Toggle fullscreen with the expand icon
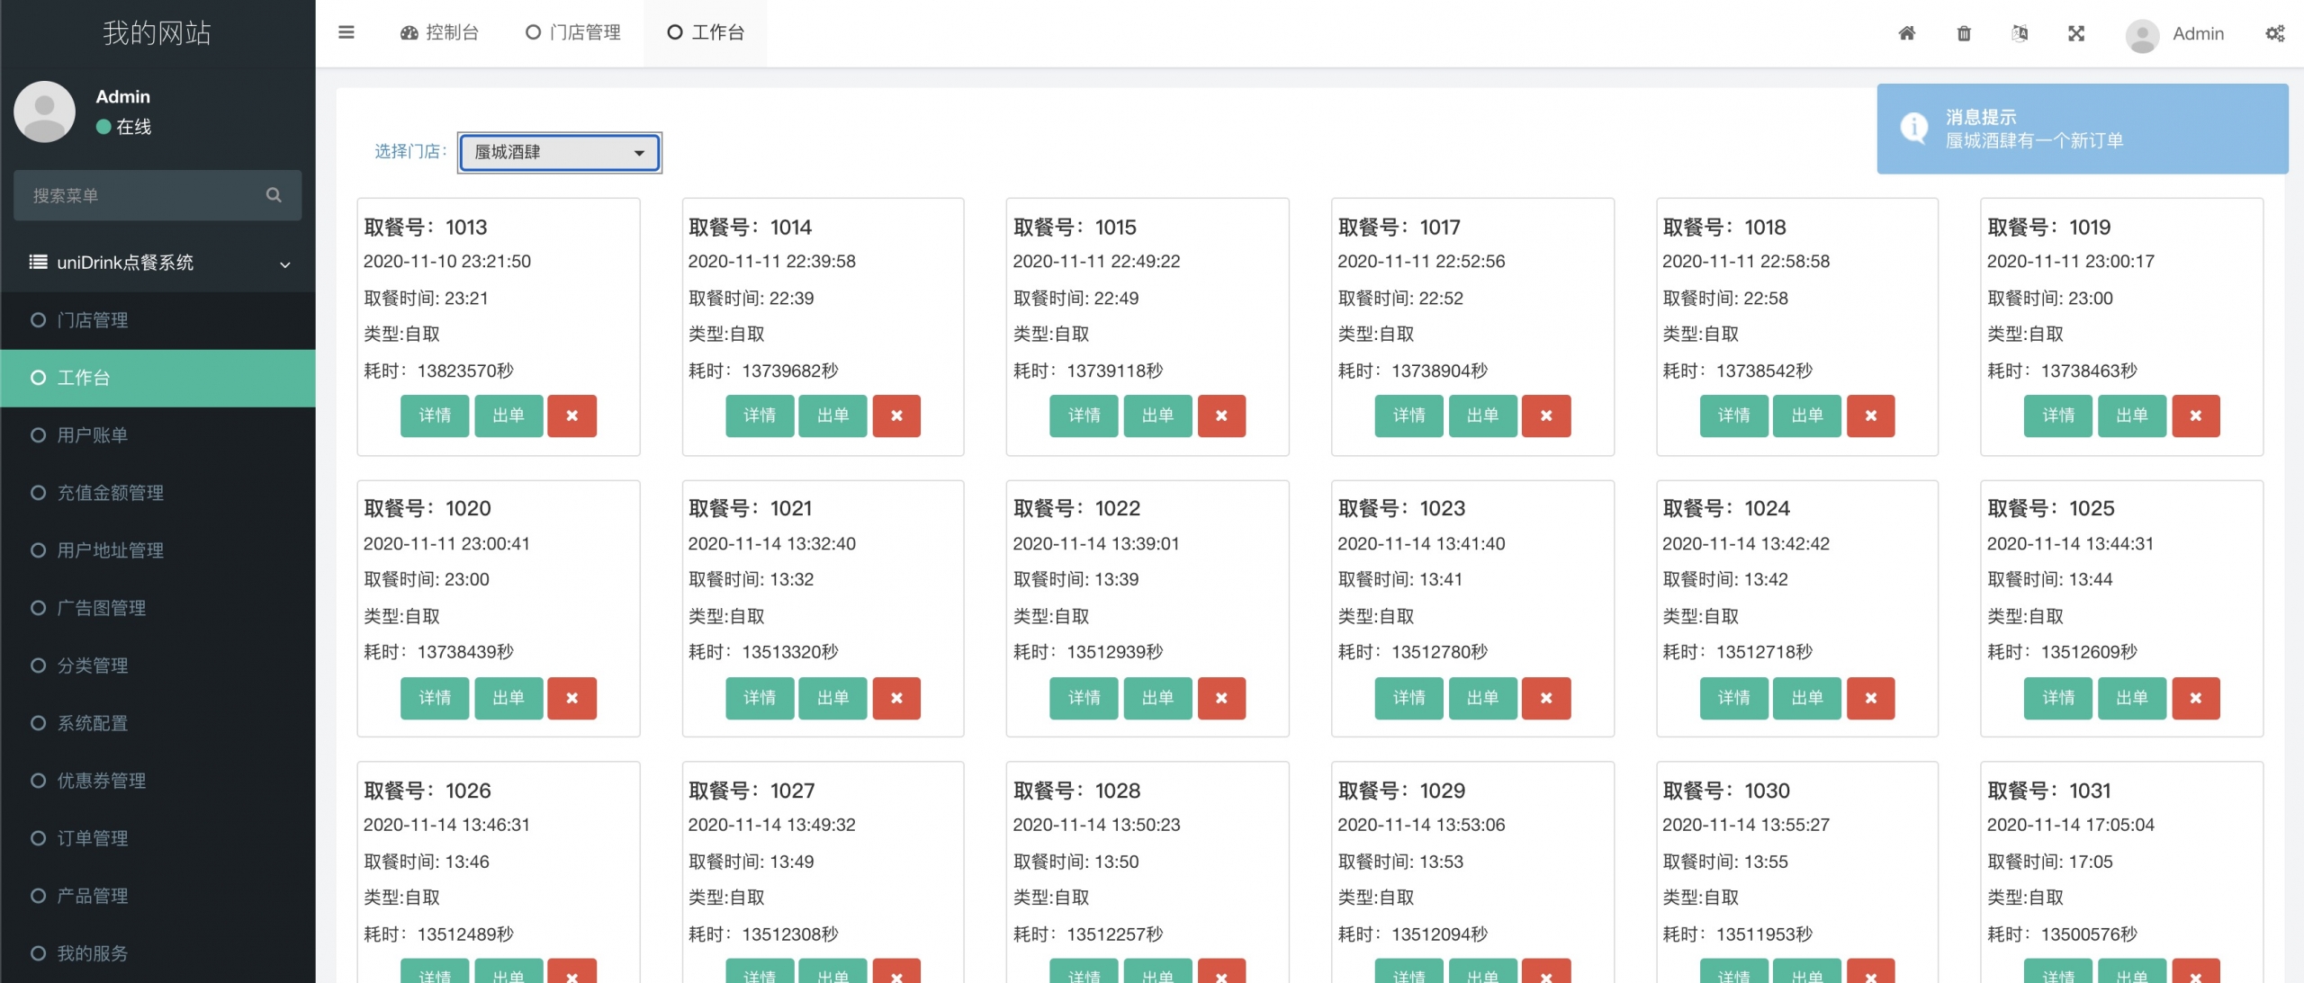The image size is (2304, 983). [2076, 33]
